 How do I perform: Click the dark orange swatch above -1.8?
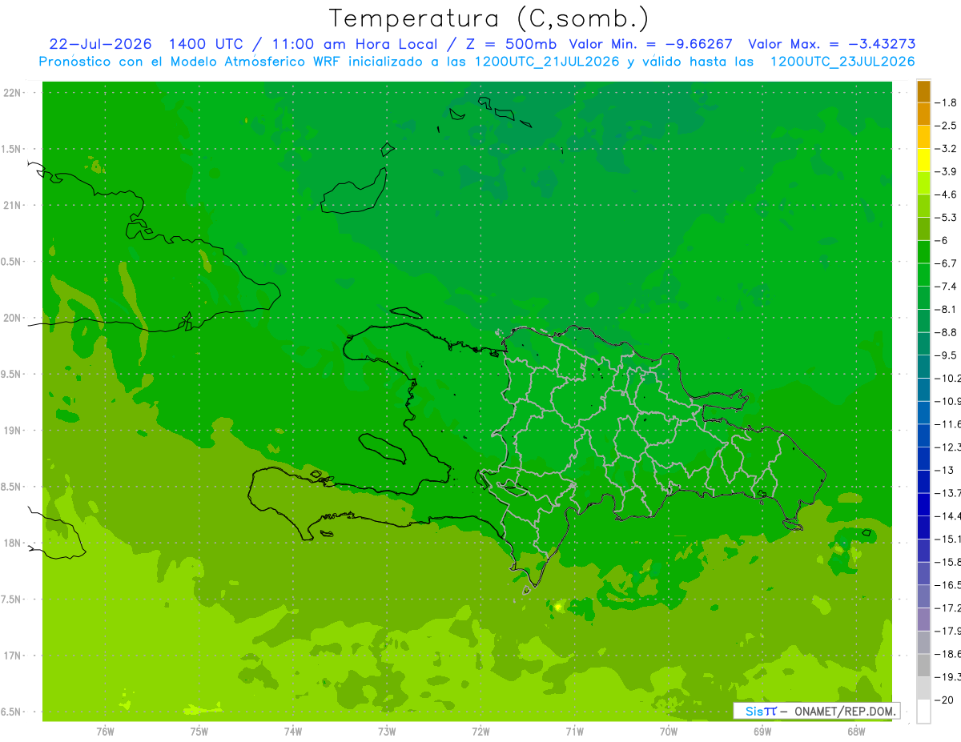[x=923, y=90]
